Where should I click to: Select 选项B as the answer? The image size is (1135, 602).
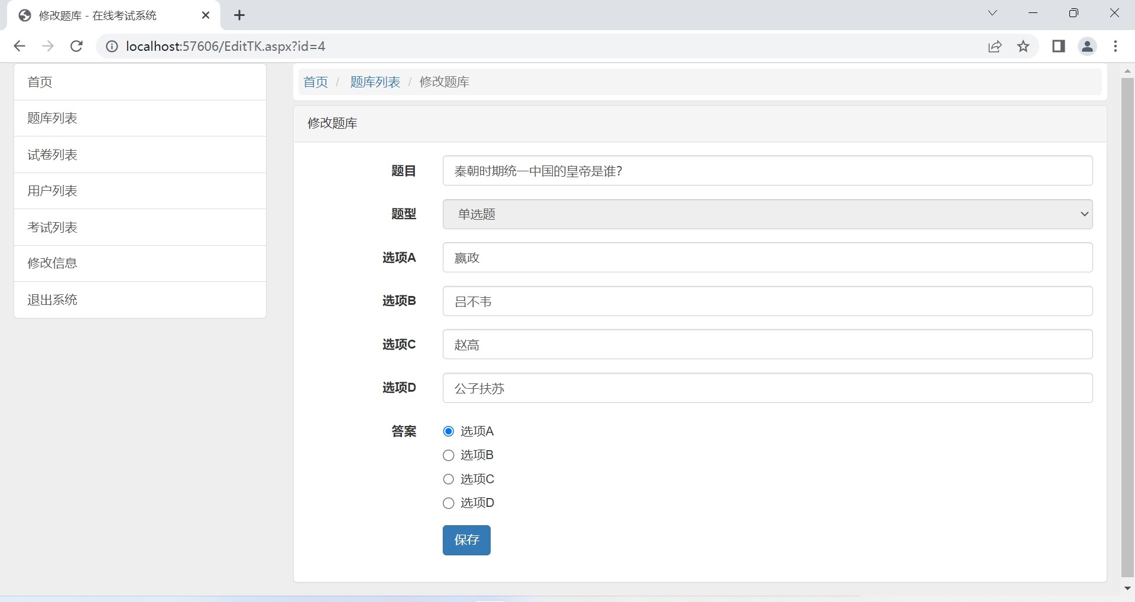coord(449,455)
